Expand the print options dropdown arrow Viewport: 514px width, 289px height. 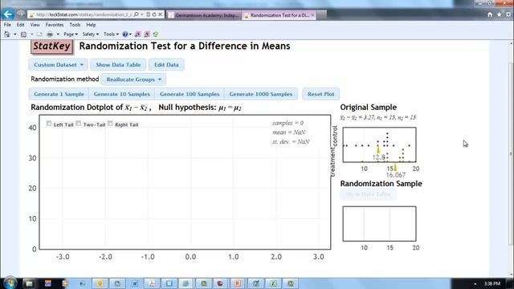click(x=58, y=34)
